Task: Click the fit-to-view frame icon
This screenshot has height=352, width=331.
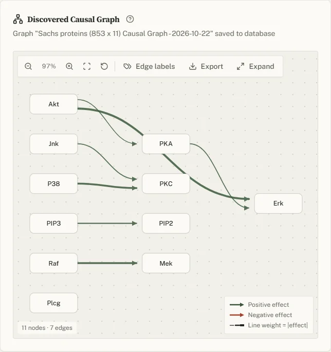Action: [87, 66]
